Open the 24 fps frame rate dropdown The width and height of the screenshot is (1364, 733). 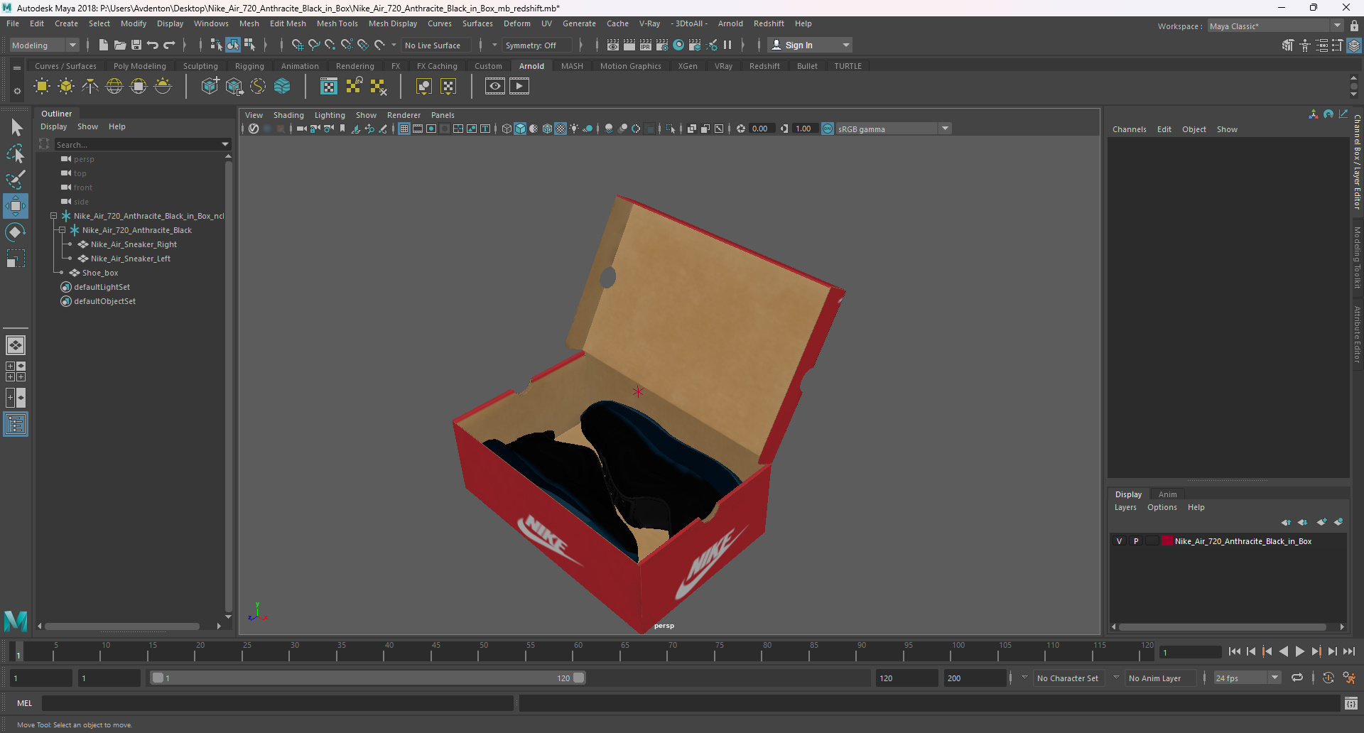tap(1247, 678)
